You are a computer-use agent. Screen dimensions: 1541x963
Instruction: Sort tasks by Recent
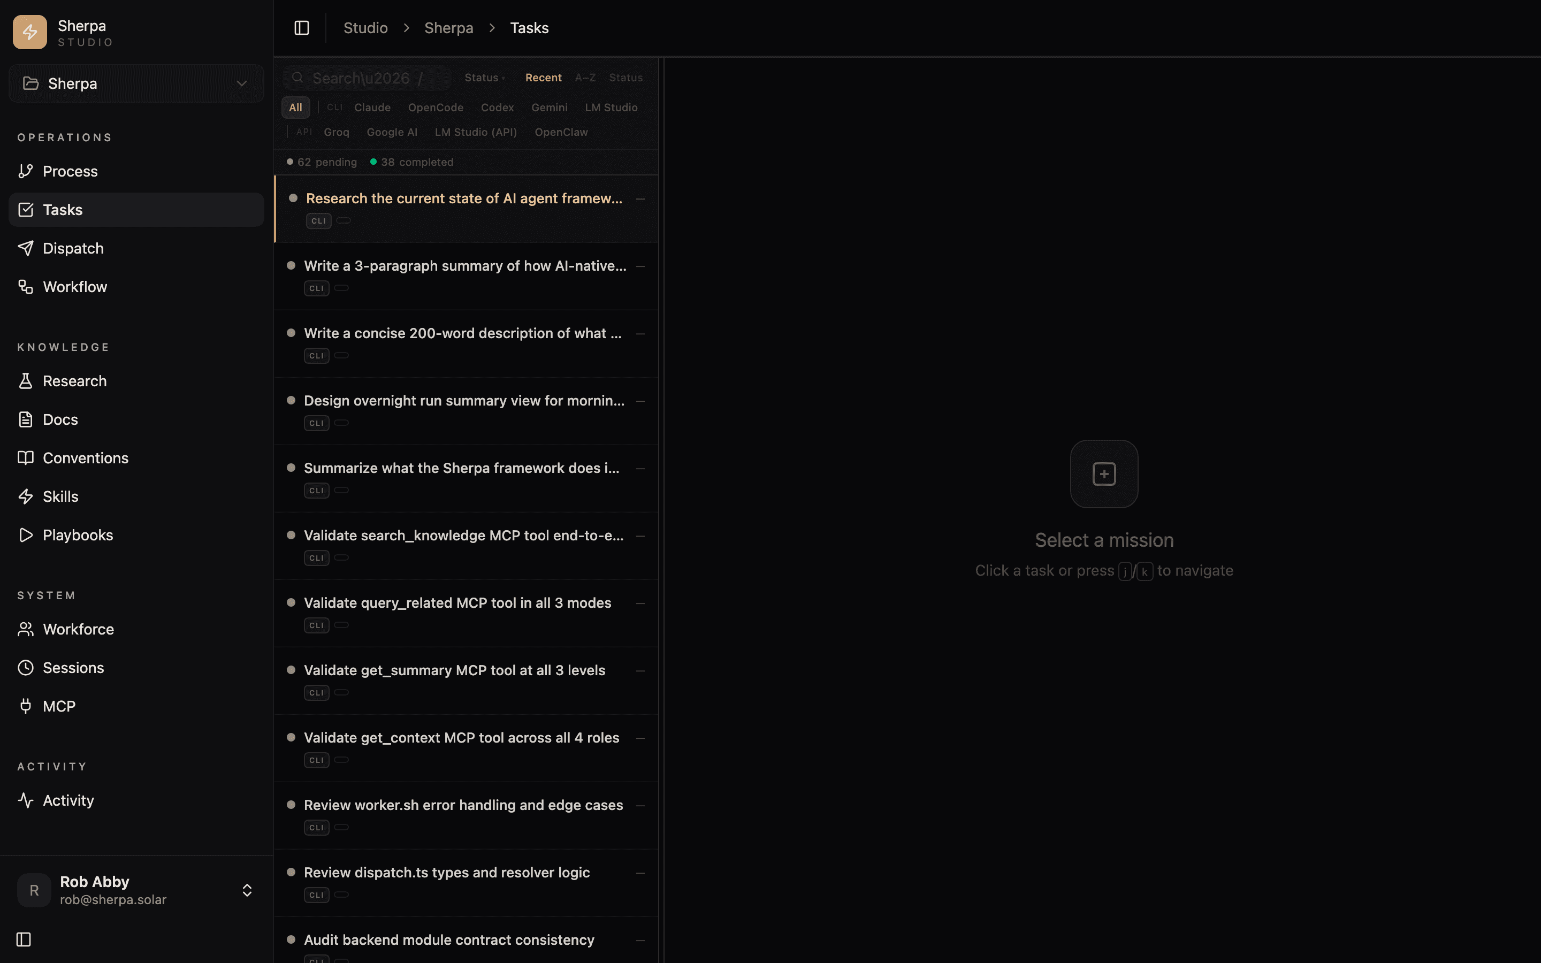tap(543, 78)
